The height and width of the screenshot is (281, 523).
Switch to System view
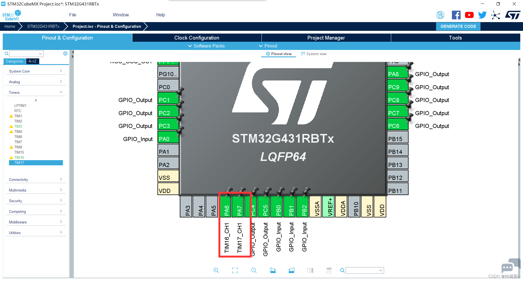[314, 54]
